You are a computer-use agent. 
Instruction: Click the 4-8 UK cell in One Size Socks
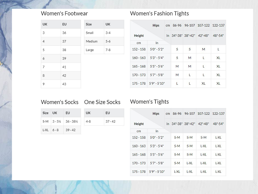coord(88,122)
